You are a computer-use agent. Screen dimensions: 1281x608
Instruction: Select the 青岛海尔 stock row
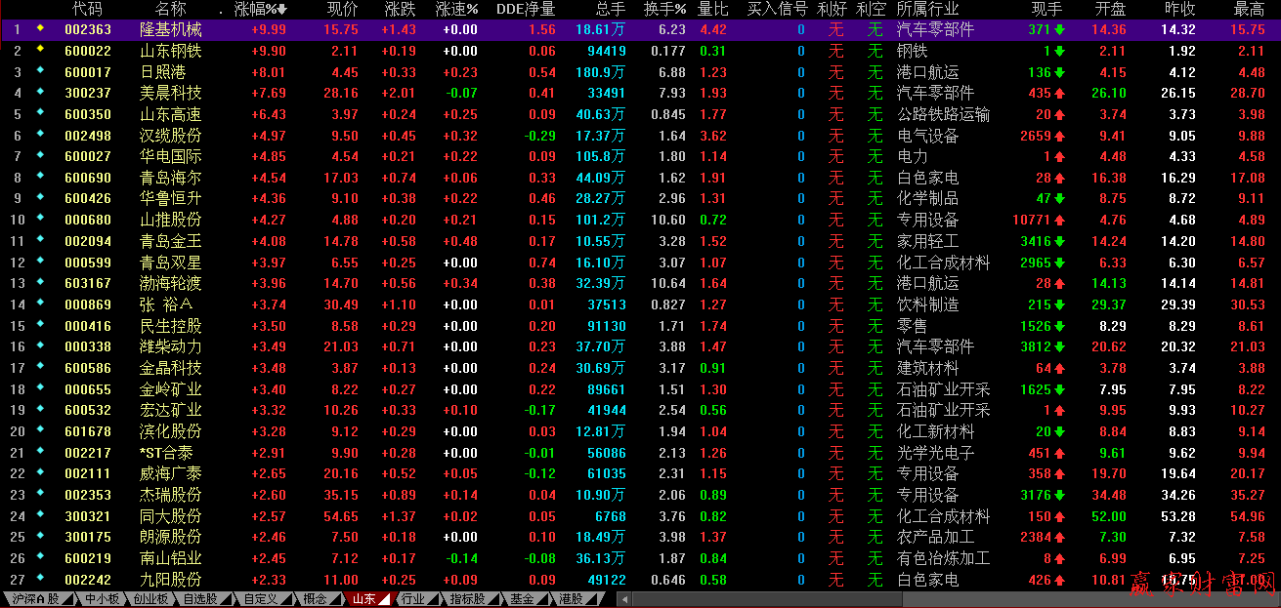171,178
